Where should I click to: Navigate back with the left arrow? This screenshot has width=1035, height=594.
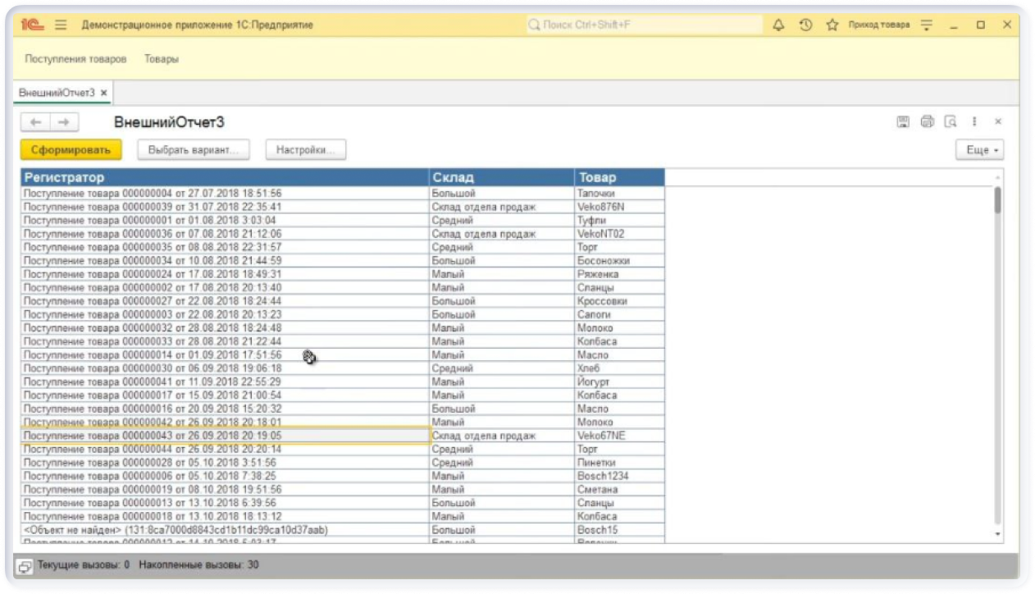tap(35, 122)
